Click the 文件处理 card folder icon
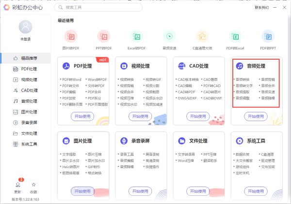 tap(182, 141)
